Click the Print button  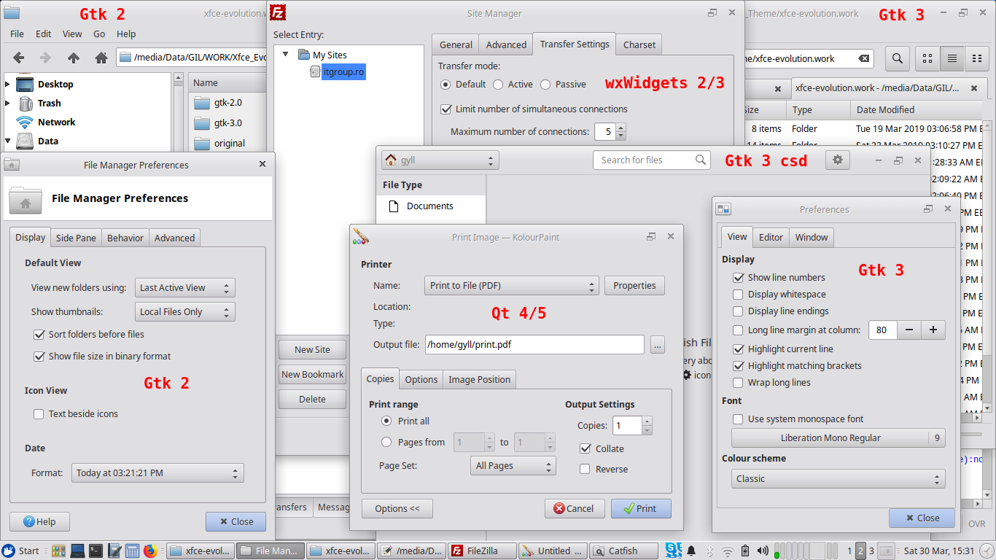641,509
